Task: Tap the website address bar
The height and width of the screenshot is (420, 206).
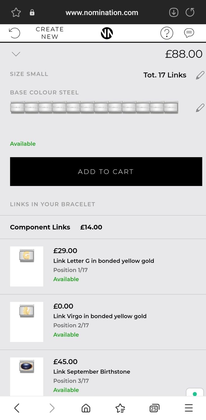Action: pyautogui.click(x=102, y=13)
